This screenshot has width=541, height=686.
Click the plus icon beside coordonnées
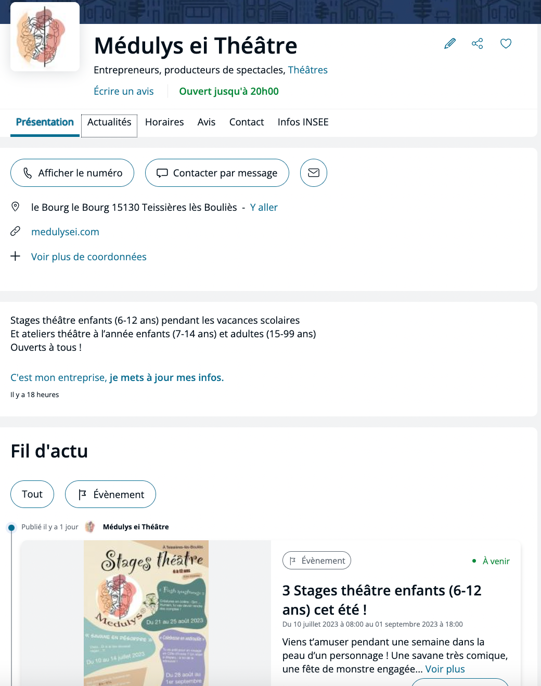tap(16, 256)
